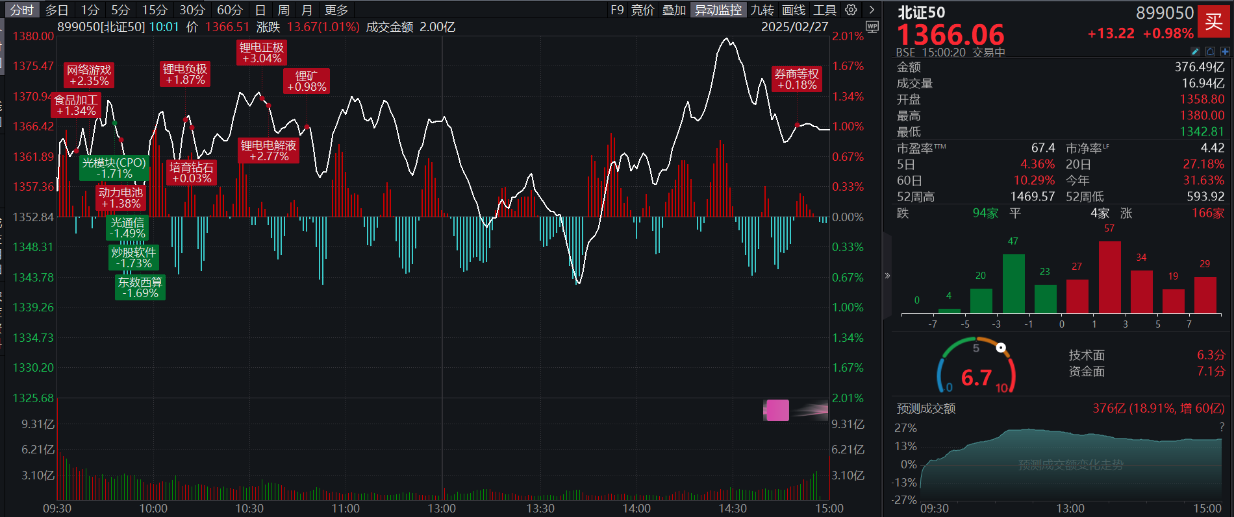Screen dimensions: 1234x517
Task: Click question mark help on forecast chart
Action: pos(1222,426)
